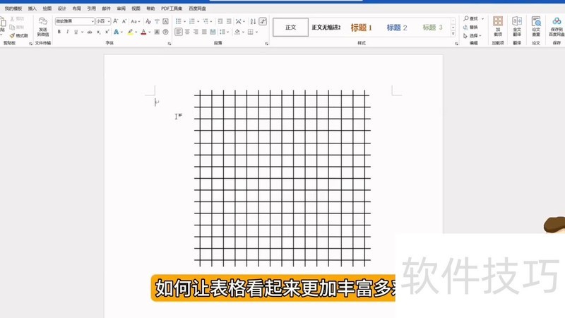Click the Replace (替换) button
The width and height of the screenshot is (565, 318).
point(471,27)
